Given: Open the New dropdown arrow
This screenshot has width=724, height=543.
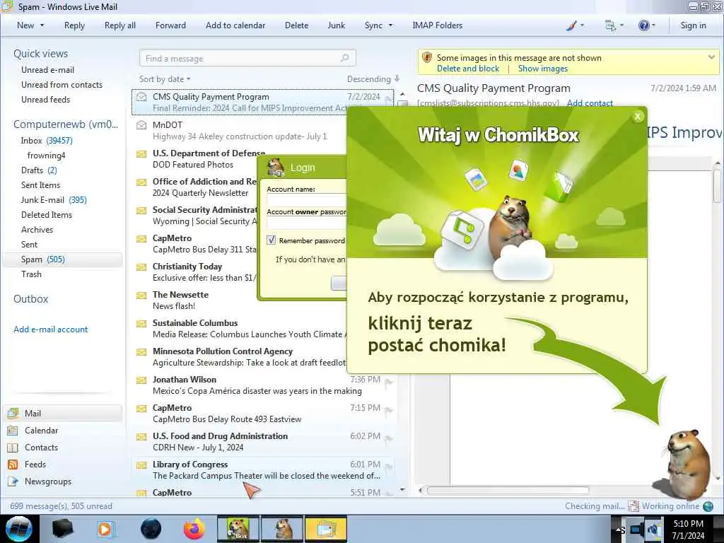Looking at the screenshot, I should (42, 25).
